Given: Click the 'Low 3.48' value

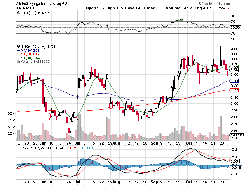Looking at the screenshot, I should (x=134, y=8).
